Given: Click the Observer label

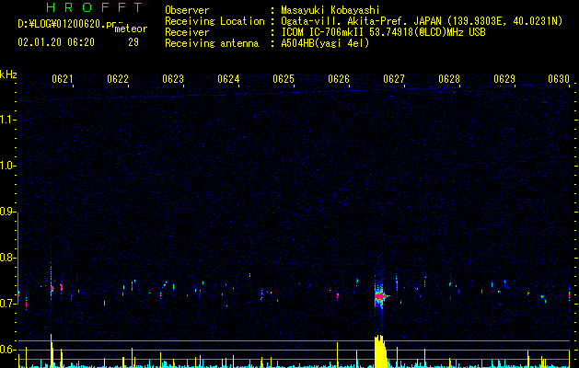Looking at the screenshot, I should point(187,10).
